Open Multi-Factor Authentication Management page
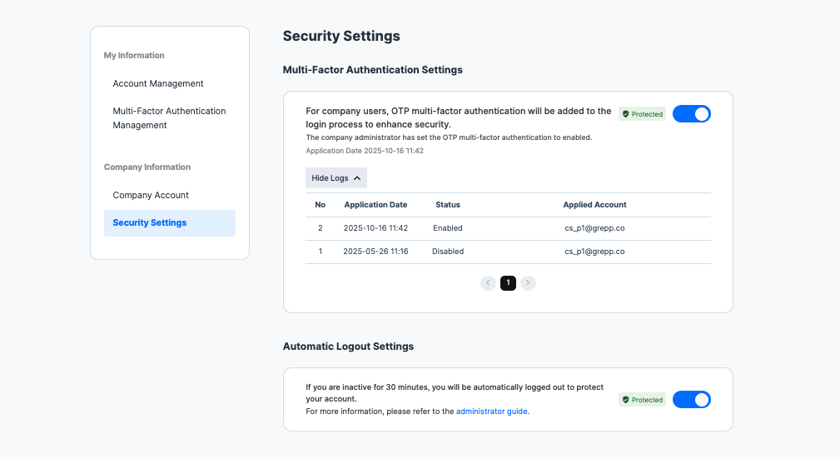The image size is (840, 459). point(169,118)
